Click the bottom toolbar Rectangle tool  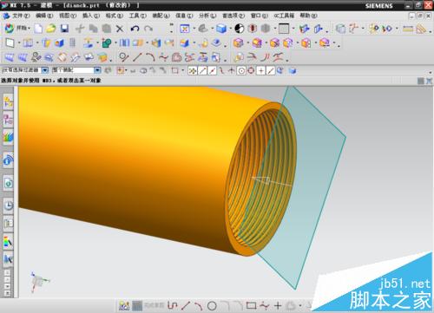click(x=251, y=305)
